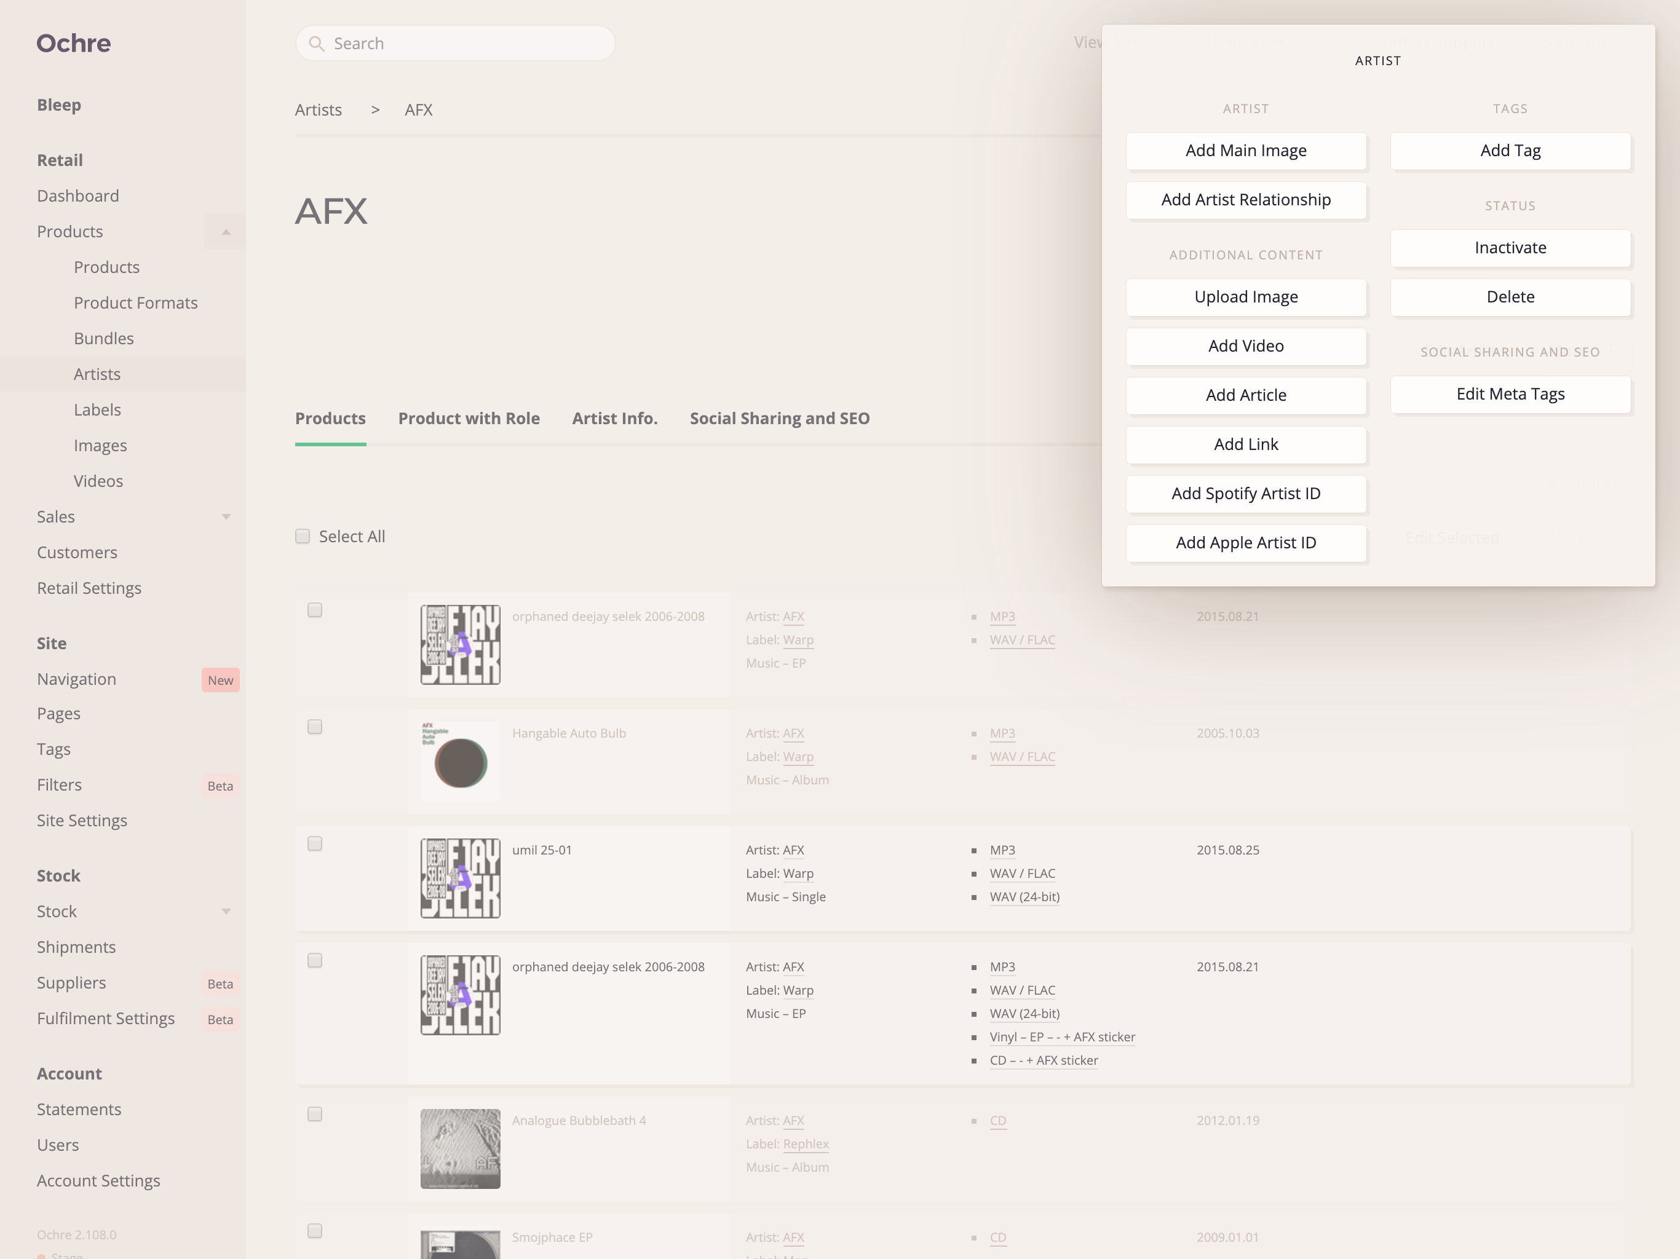Click the Analogue Bubblebath 4 cover thumbnail
Image resolution: width=1680 pixels, height=1259 pixels.
pyautogui.click(x=460, y=1149)
